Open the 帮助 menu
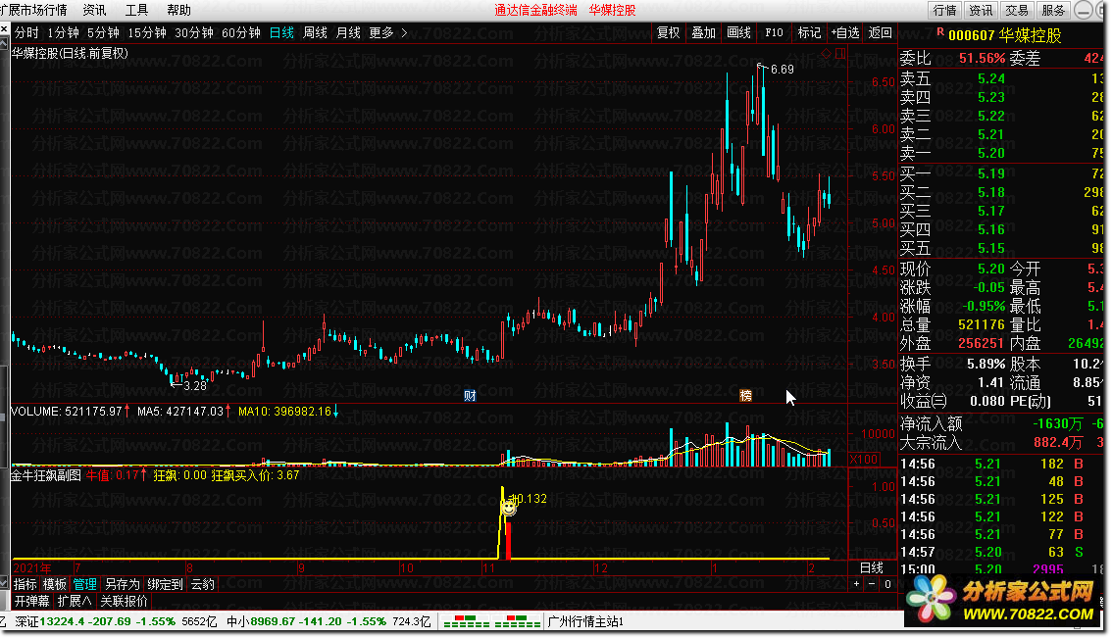The width and height of the screenshot is (1112, 638). coord(178,10)
